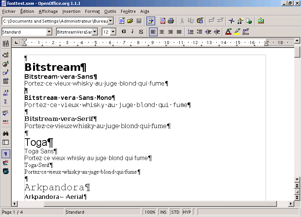Toggle underline with the S button
301x217 pixels.
pyautogui.click(x=141, y=32)
